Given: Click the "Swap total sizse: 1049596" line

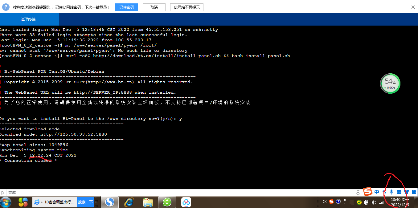Looking at the screenshot, I should 34,145.
